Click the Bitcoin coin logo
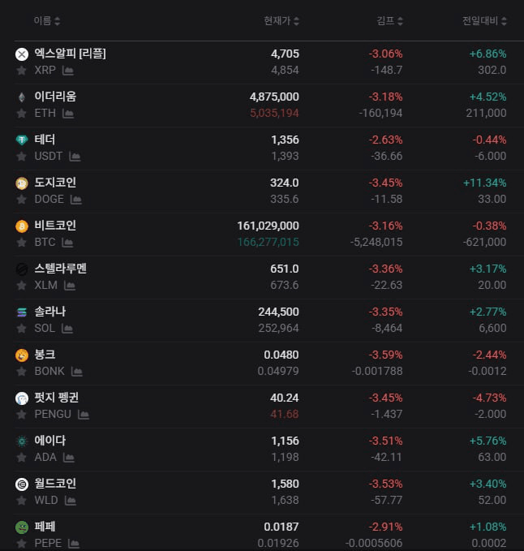524x551 pixels. (22, 226)
